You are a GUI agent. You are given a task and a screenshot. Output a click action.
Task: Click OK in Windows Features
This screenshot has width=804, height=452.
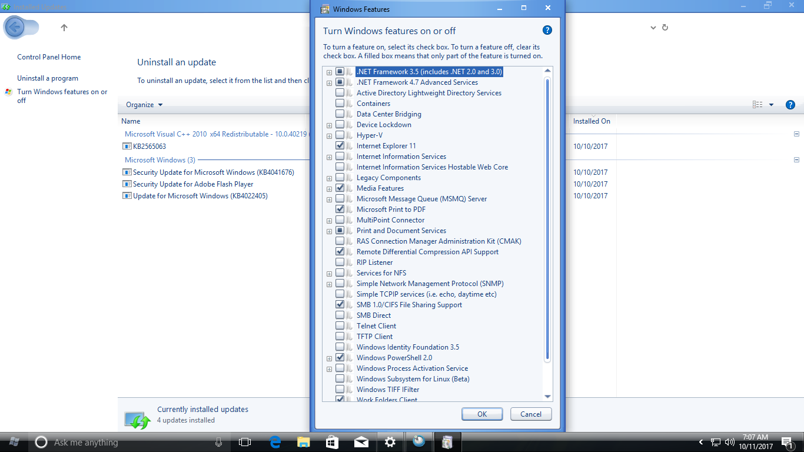[x=482, y=414]
